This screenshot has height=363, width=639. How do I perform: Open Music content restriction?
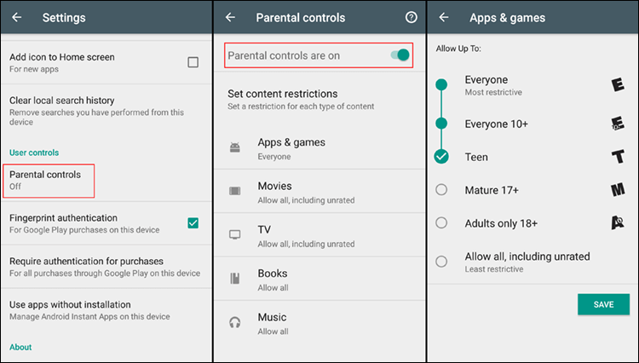[319, 323]
